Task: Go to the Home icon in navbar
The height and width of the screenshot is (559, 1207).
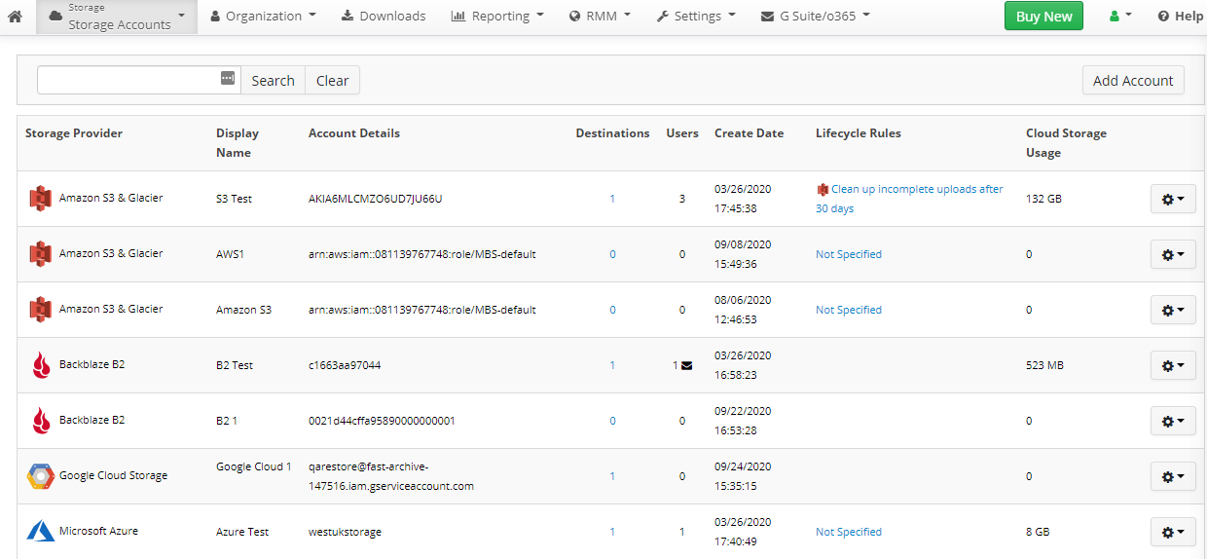Action: tap(15, 17)
